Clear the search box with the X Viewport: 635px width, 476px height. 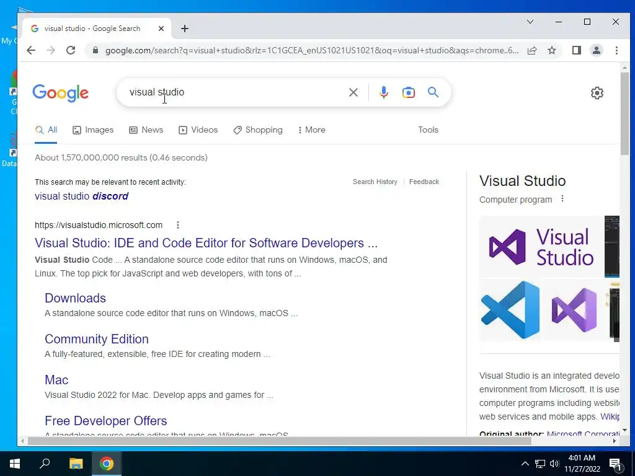tap(353, 93)
